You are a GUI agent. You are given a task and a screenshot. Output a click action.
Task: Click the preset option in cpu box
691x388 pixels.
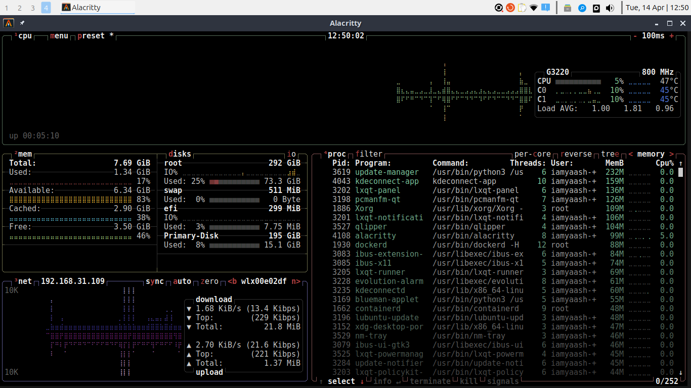point(91,36)
